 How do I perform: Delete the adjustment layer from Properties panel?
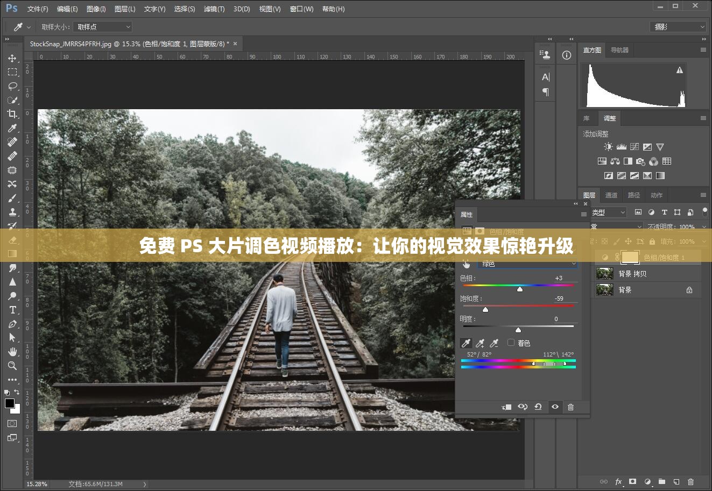coord(570,407)
